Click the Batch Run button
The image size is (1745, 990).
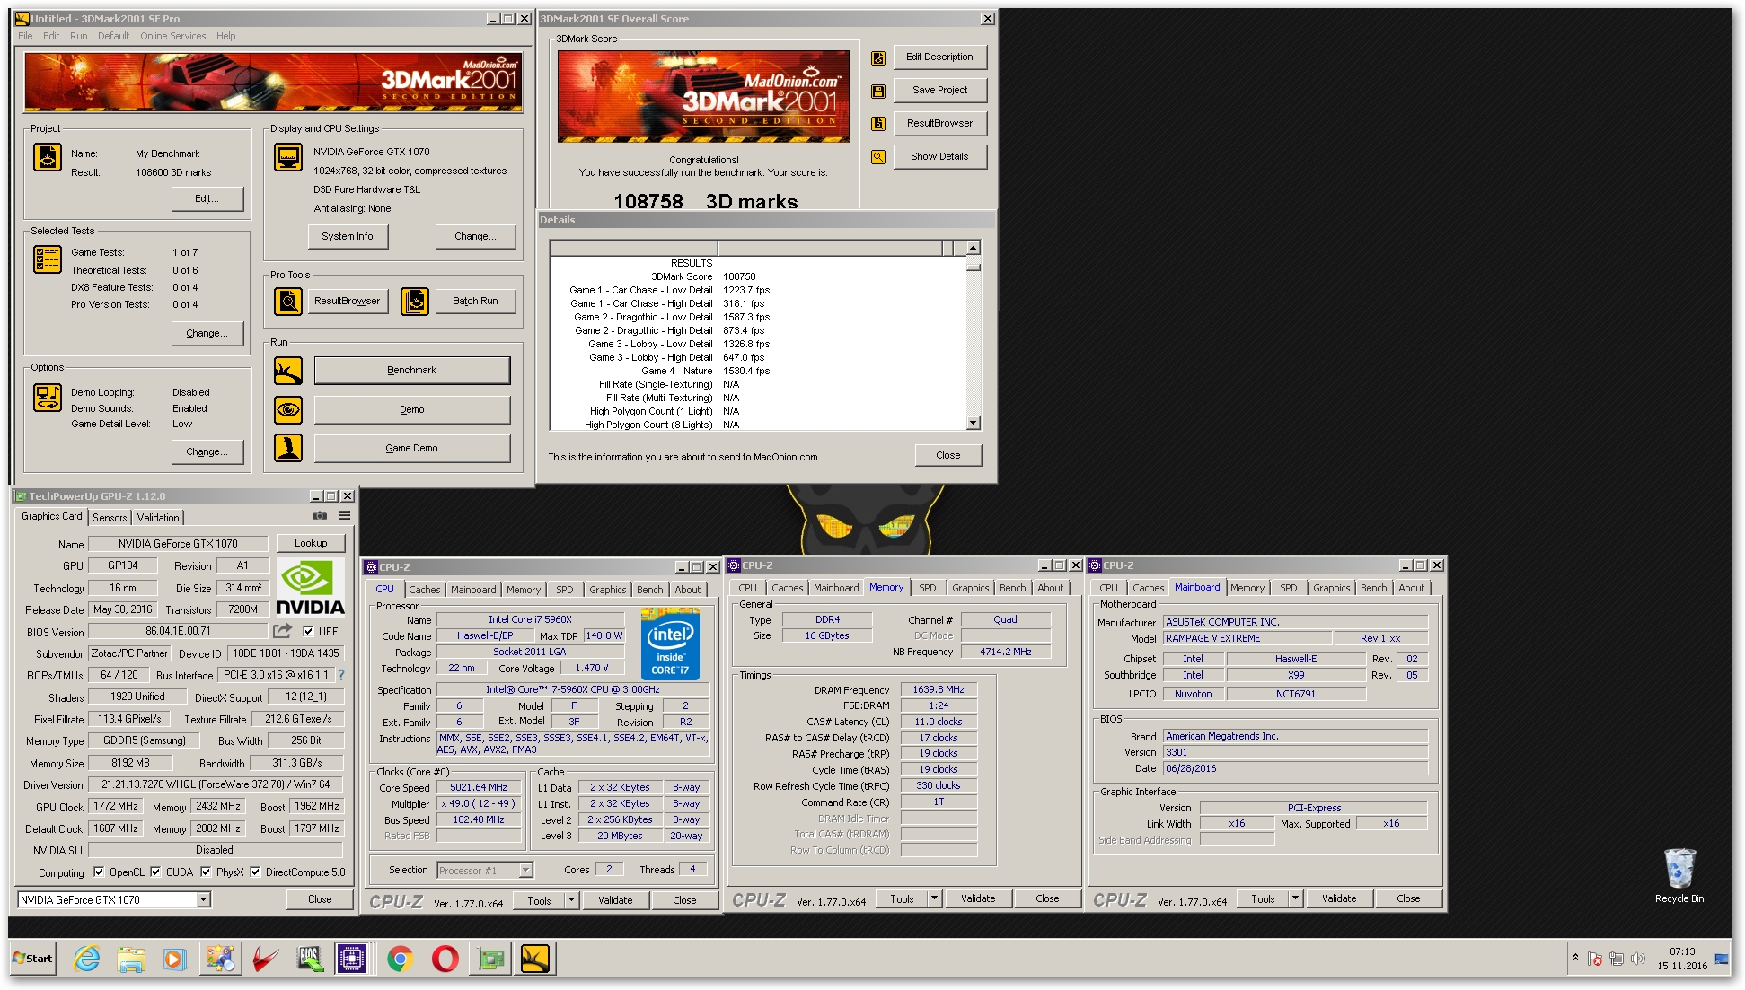475,302
